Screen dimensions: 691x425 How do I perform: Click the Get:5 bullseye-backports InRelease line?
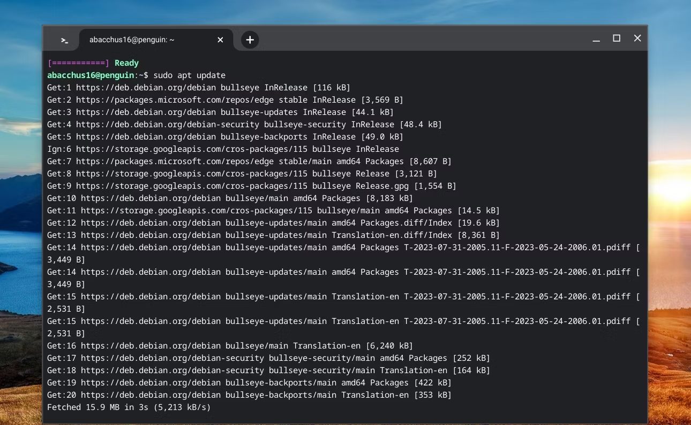point(225,137)
